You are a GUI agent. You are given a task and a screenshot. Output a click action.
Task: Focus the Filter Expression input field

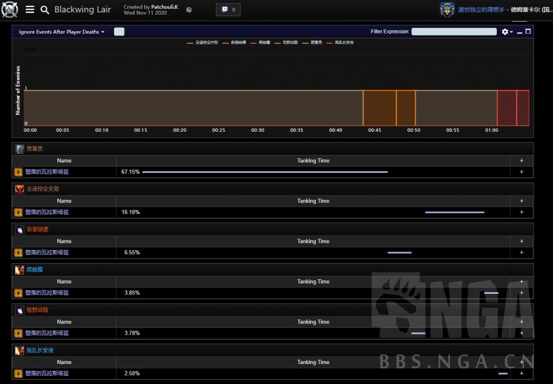[x=454, y=32]
